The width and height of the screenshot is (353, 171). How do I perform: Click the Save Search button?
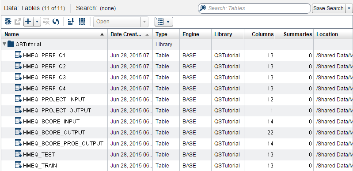(328, 8)
